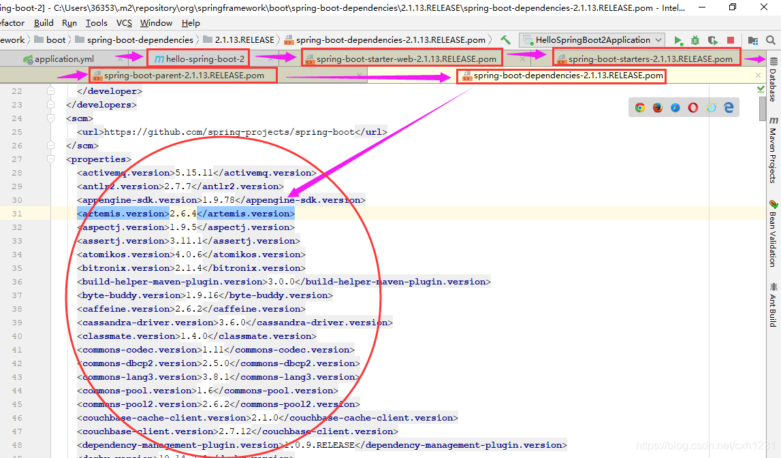Click the cassandra-driver.version line
The image size is (781, 458).
[x=235, y=323]
